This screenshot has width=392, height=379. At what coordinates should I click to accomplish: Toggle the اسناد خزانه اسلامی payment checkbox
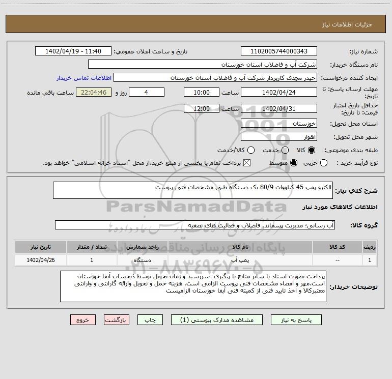[x=247, y=163]
